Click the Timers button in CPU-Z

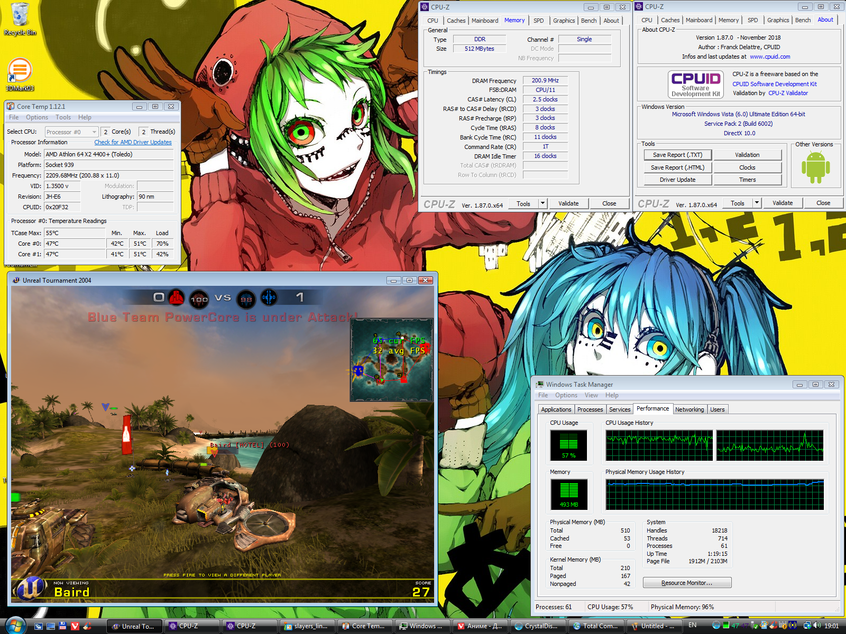pos(748,180)
